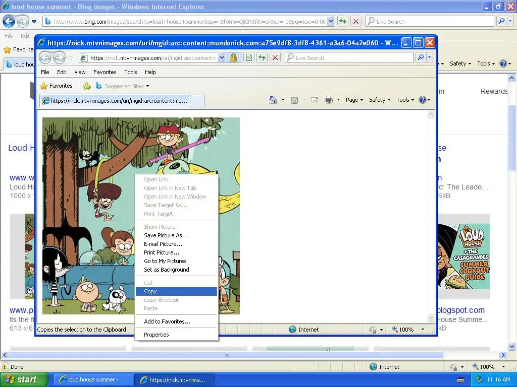The height and width of the screenshot is (387, 517).
Task: Choose Set as Background from context menu
Action: (x=176, y=270)
